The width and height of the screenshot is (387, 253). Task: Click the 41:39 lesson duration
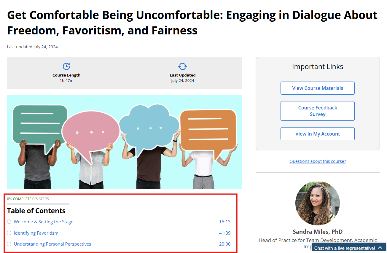point(225,233)
